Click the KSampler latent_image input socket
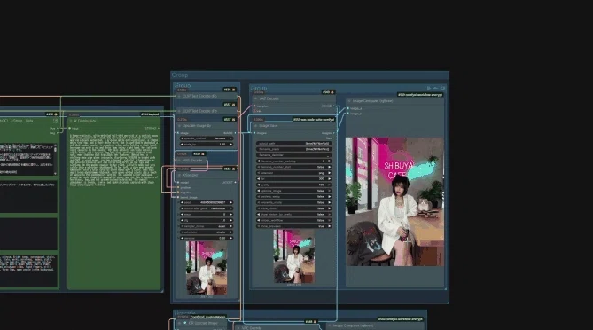This screenshot has width=593, height=330. [178, 197]
